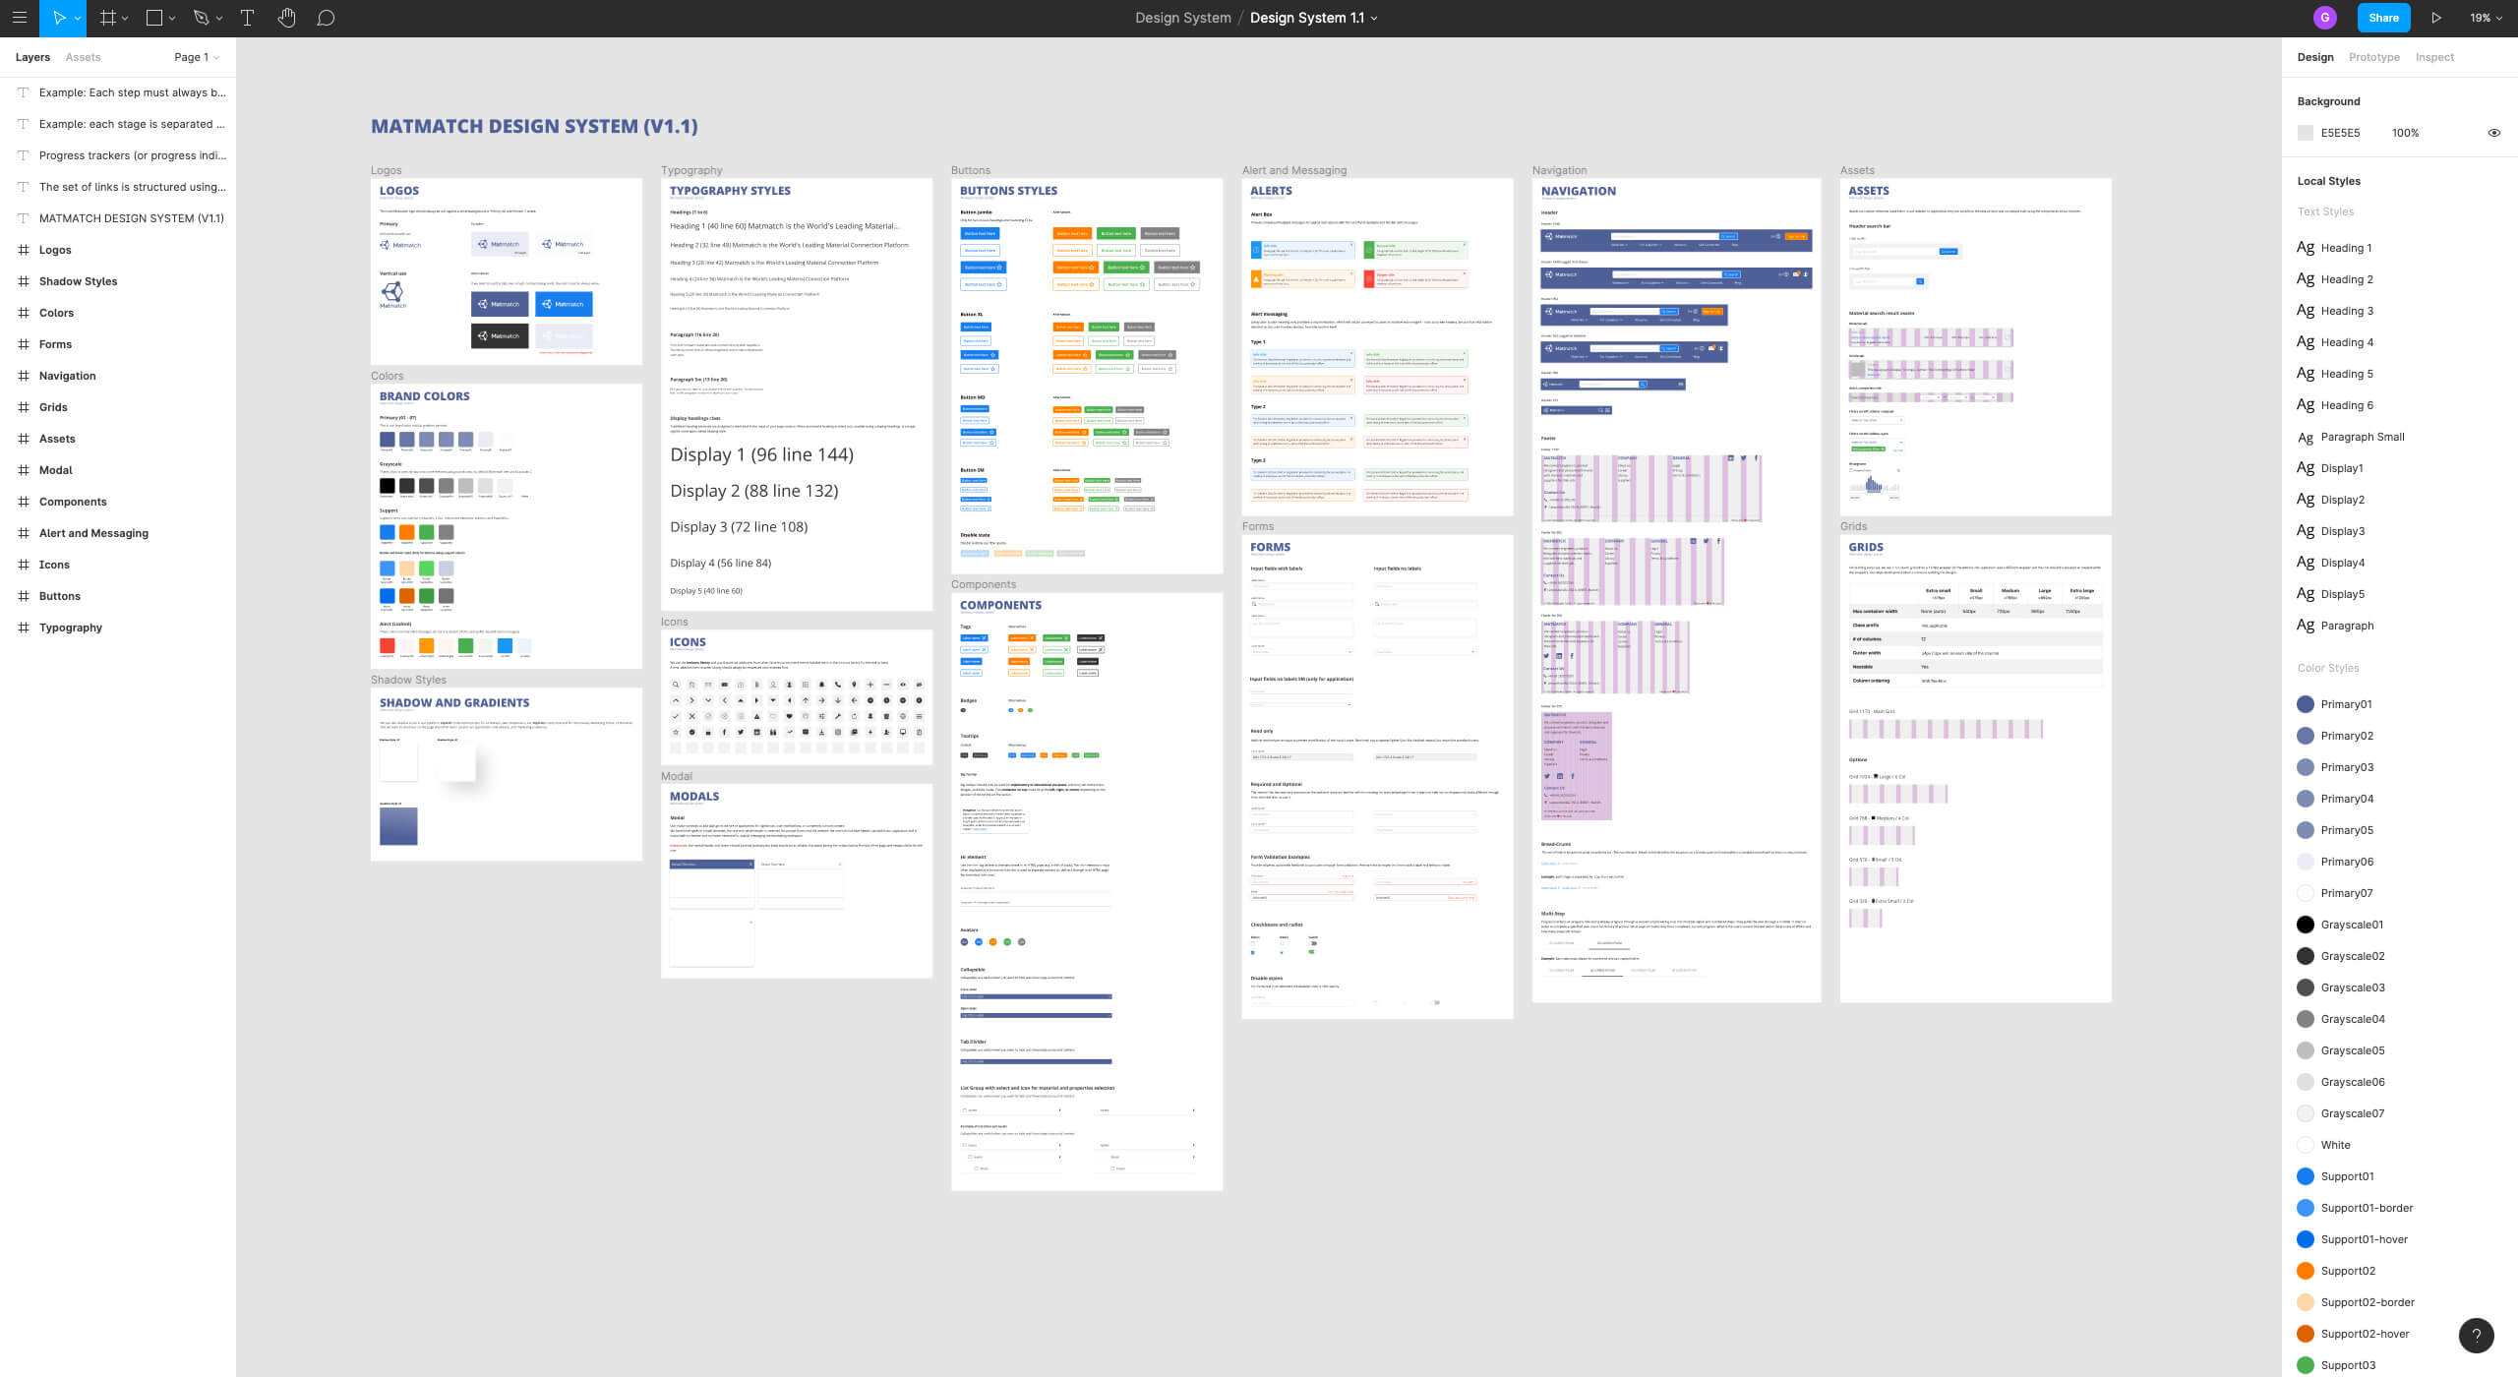Select the Comment tool

click(x=326, y=18)
